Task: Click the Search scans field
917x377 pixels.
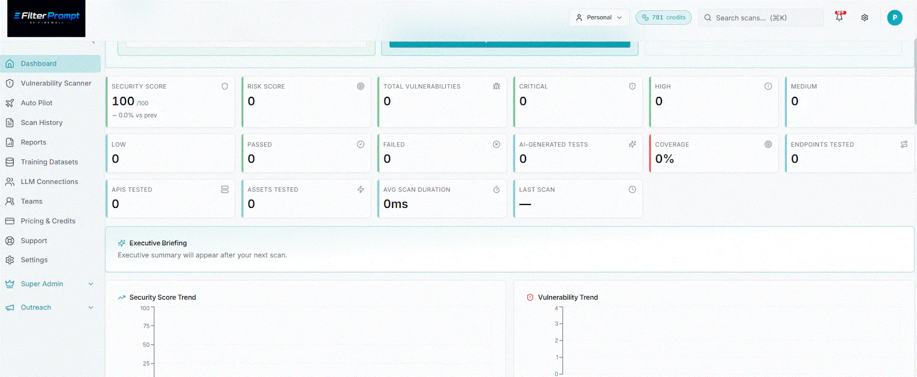Action: [x=761, y=18]
